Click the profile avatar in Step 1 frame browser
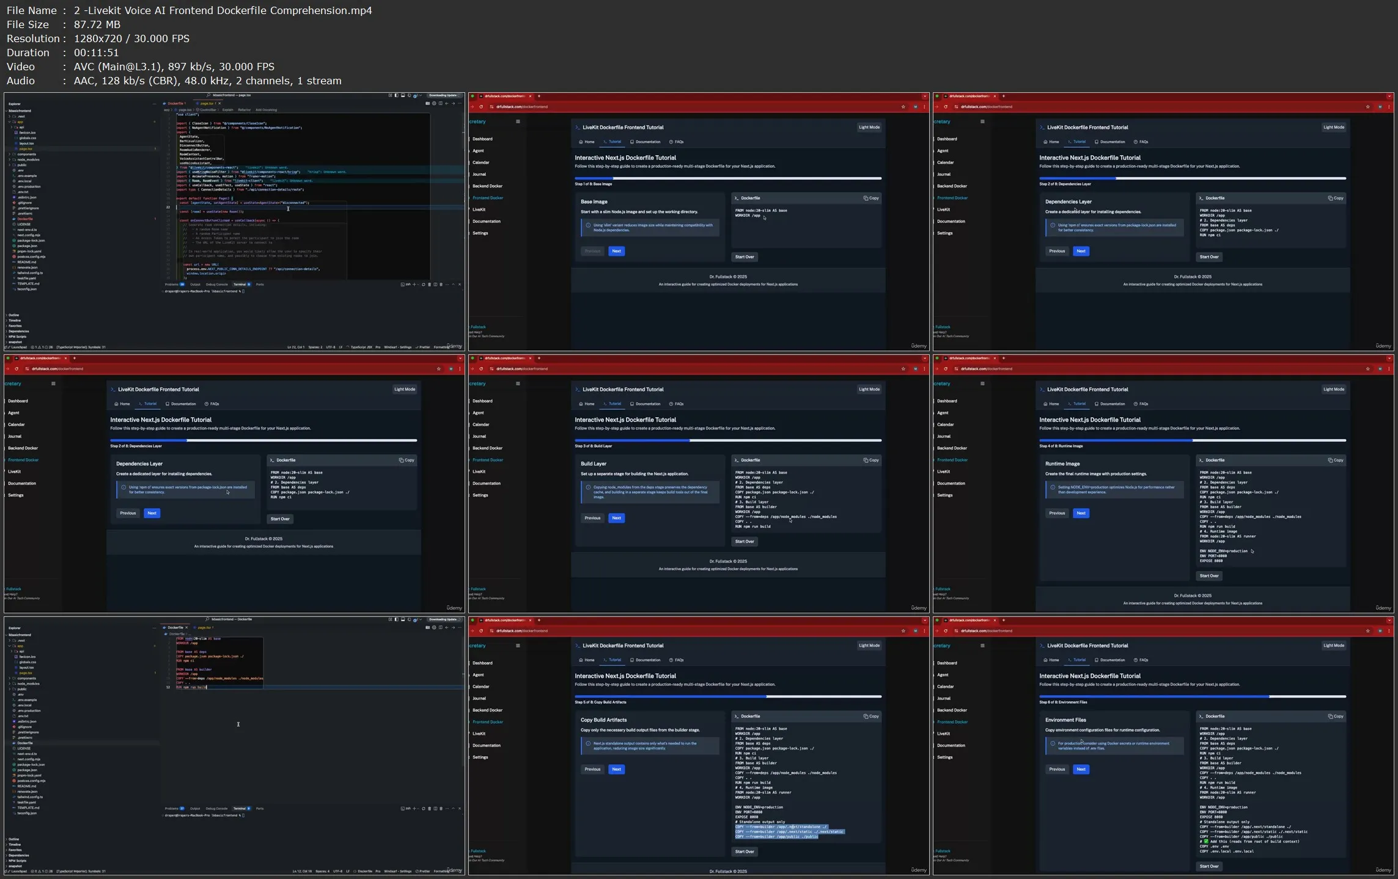 pos(915,107)
